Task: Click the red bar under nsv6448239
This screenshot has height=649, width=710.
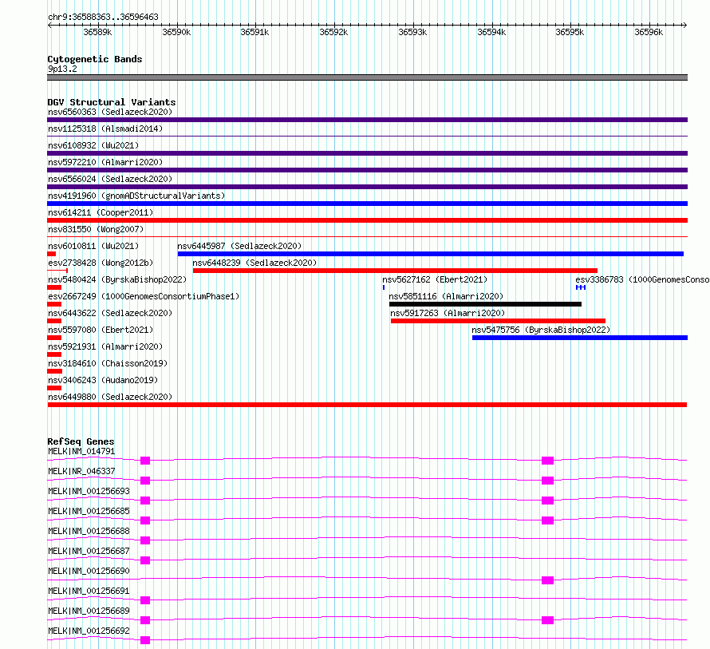Action: click(396, 271)
